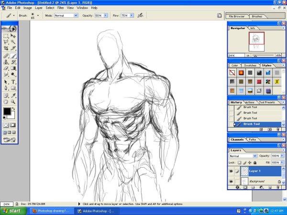
Task: Open the layer blend mode dropdown
Action: tap(243, 156)
